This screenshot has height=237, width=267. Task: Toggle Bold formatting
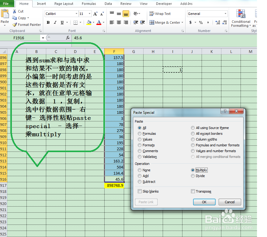pos(48,22)
